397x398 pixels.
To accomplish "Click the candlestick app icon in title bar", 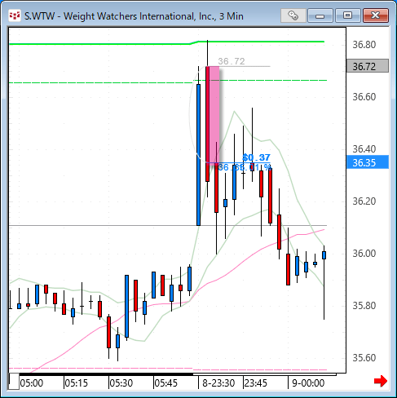I will click(14, 15).
